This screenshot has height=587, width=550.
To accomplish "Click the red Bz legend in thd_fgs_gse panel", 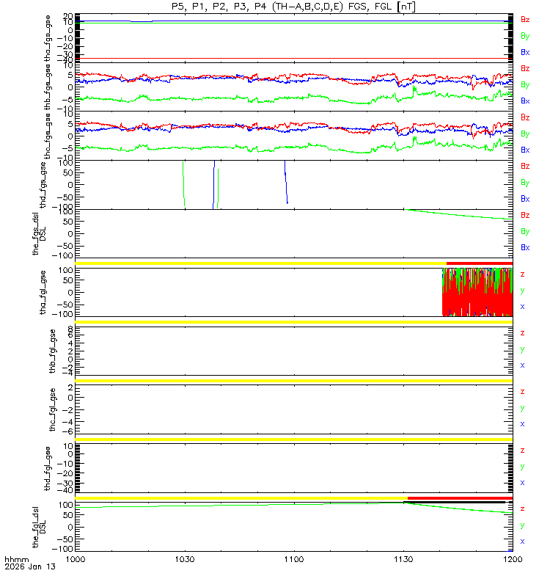I will point(525,167).
